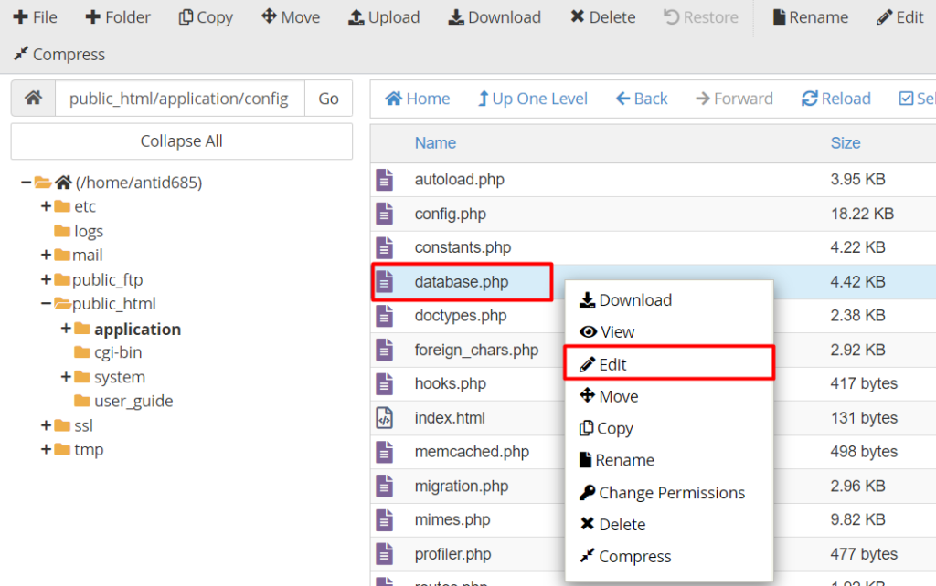Image resolution: width=936 pixels, height=586 pixels.
Task: Click Copy in the top toolbar
Action: [x=206, y=17]
